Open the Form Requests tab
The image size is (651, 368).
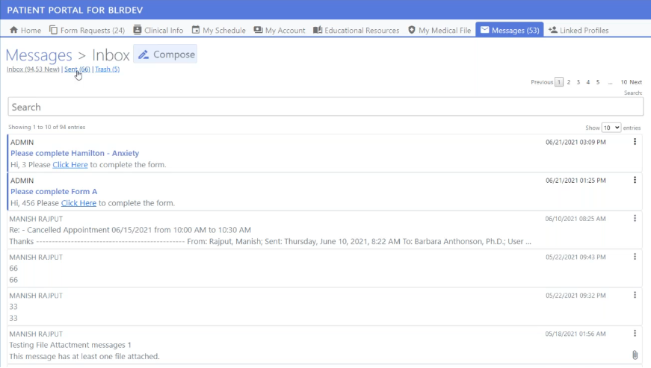pos(87,31)
